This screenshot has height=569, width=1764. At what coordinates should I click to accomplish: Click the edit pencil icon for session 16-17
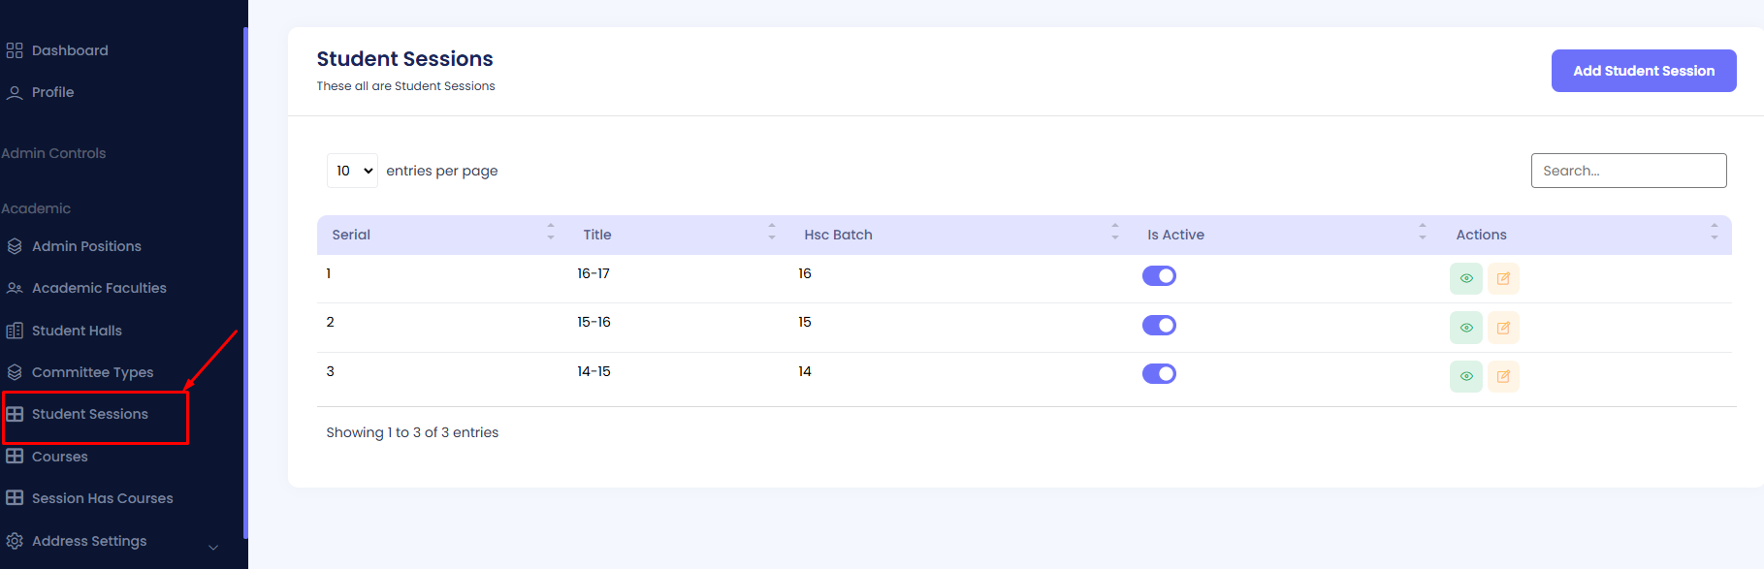point(1502,278)
